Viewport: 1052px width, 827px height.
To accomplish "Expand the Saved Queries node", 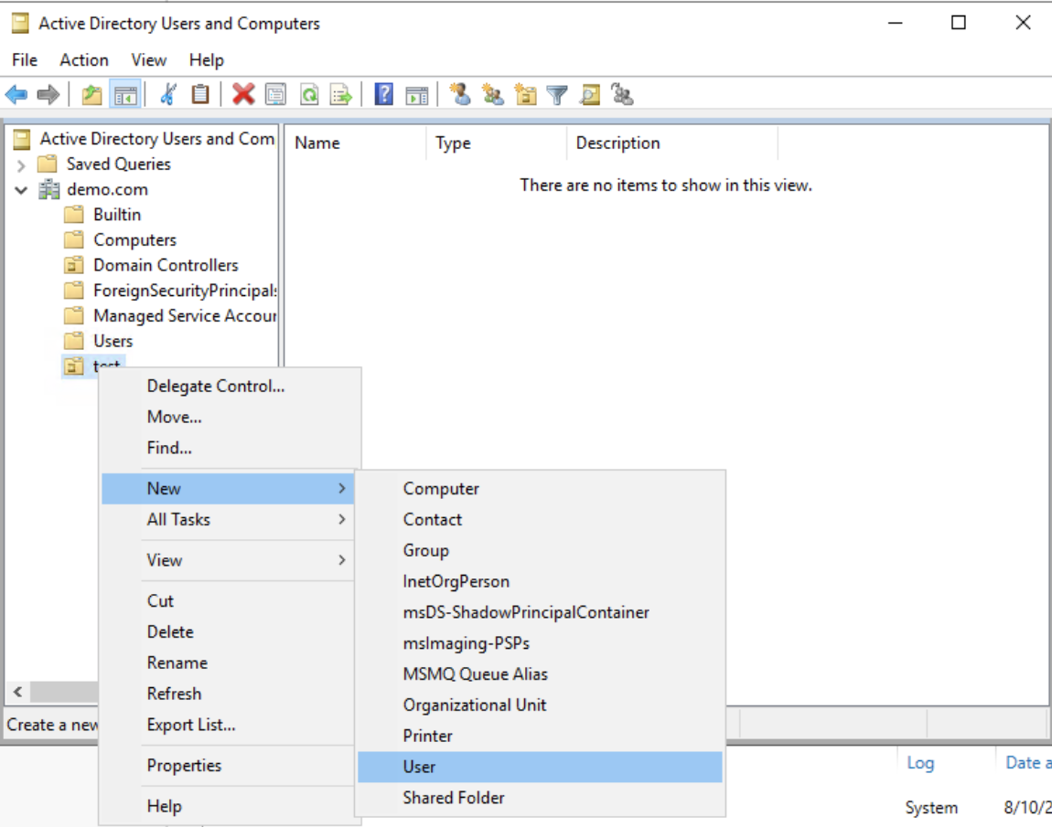I will tap(21, 164).
